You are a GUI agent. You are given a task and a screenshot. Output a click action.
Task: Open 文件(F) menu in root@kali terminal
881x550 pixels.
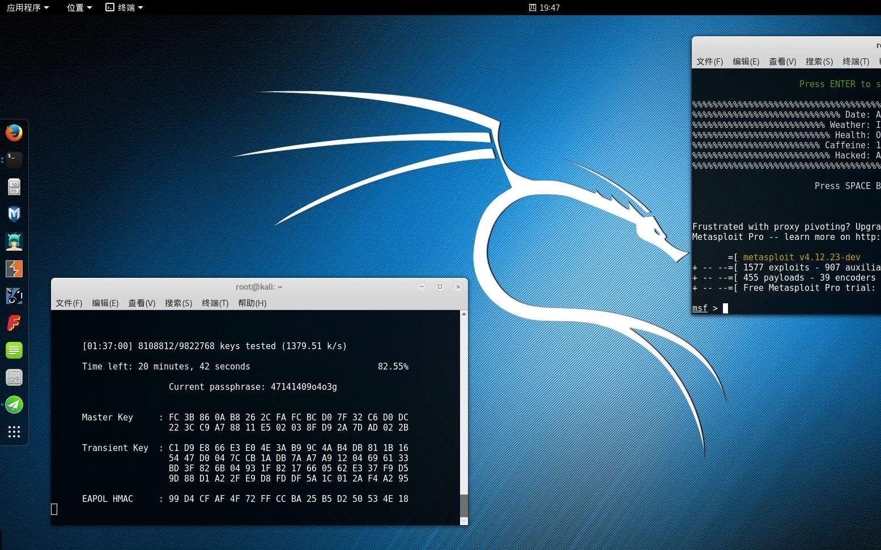69,303
